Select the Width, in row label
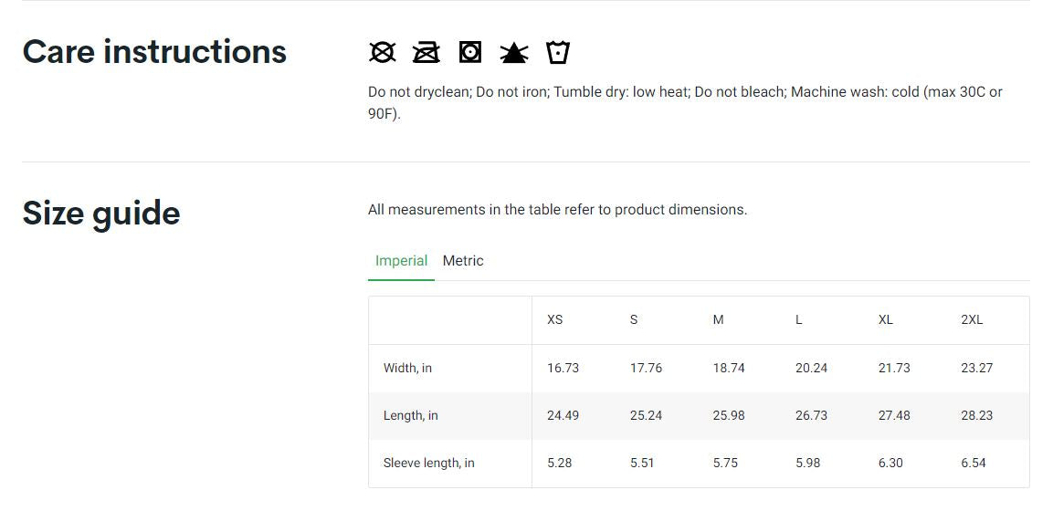The height and width of the screenshot is (511, 1053). 407,369
